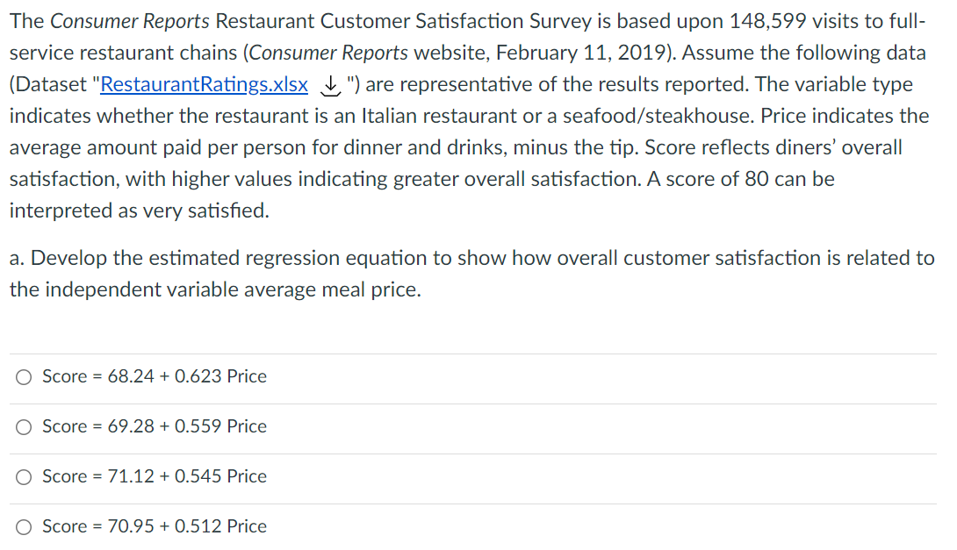
Task: Click the question label "a."
Action: 16,258
